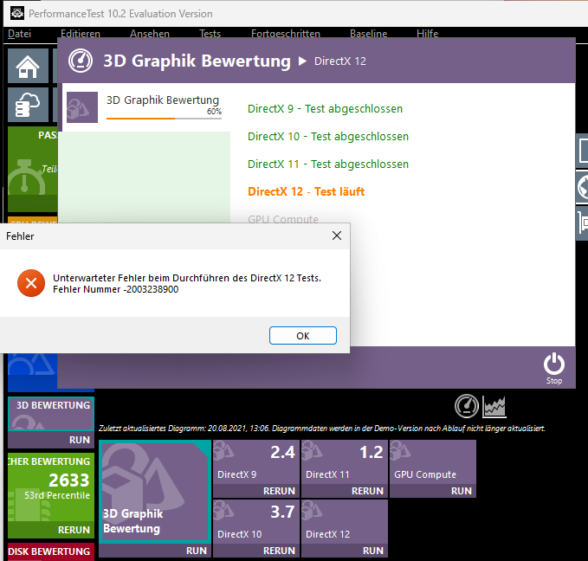Click the large 3D Graphik Bewertung tile

[155, 491]
